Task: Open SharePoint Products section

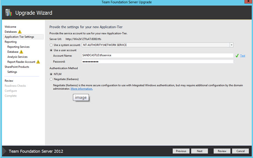Action: click(17, 67)
